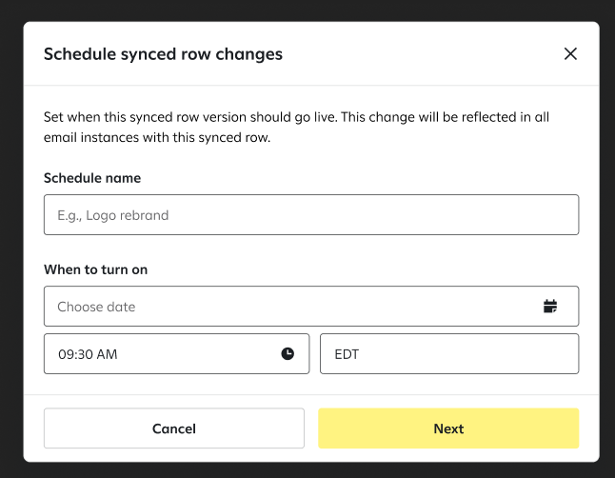This screenshot has width=615, height=478.
Task: Close the Schedule synced row changes dialog
Action: coord(570,53)
